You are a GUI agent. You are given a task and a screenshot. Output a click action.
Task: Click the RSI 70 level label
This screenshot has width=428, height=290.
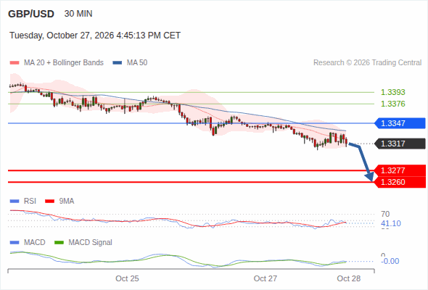385,214
